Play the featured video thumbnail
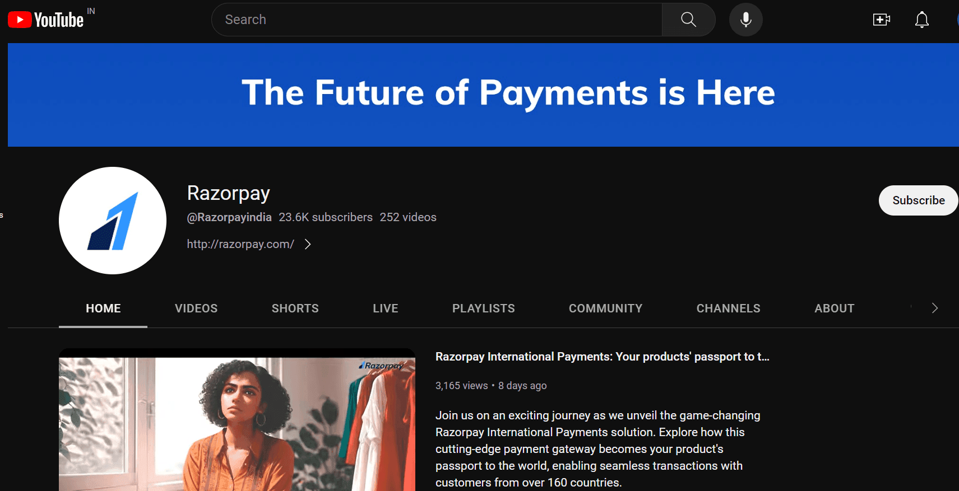The image size is (959, 491). click(x=237, y=420)
